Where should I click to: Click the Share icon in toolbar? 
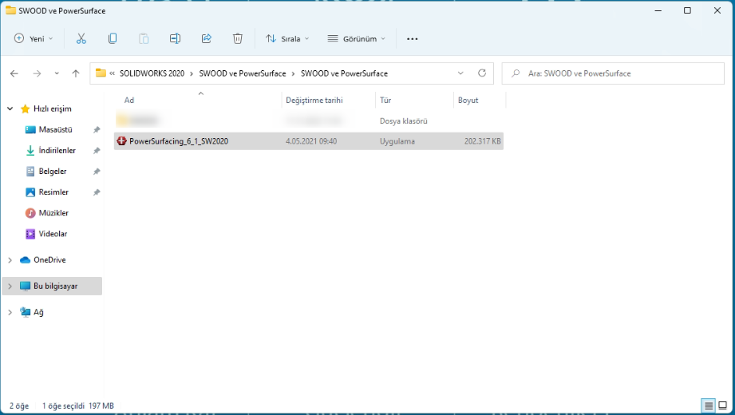click(x=206, y=38)
